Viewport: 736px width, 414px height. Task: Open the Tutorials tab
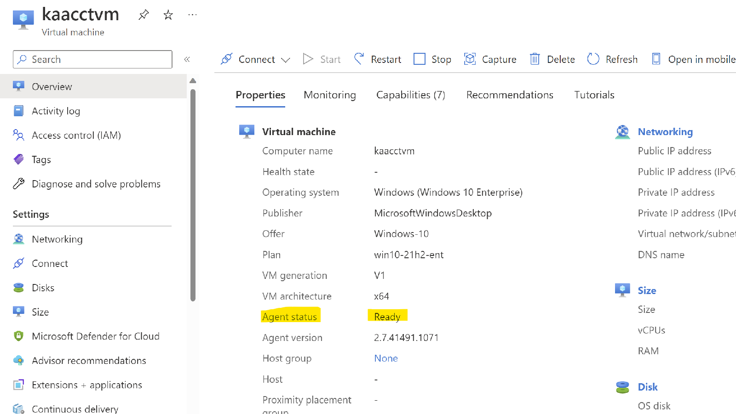[x=594, y=95]
